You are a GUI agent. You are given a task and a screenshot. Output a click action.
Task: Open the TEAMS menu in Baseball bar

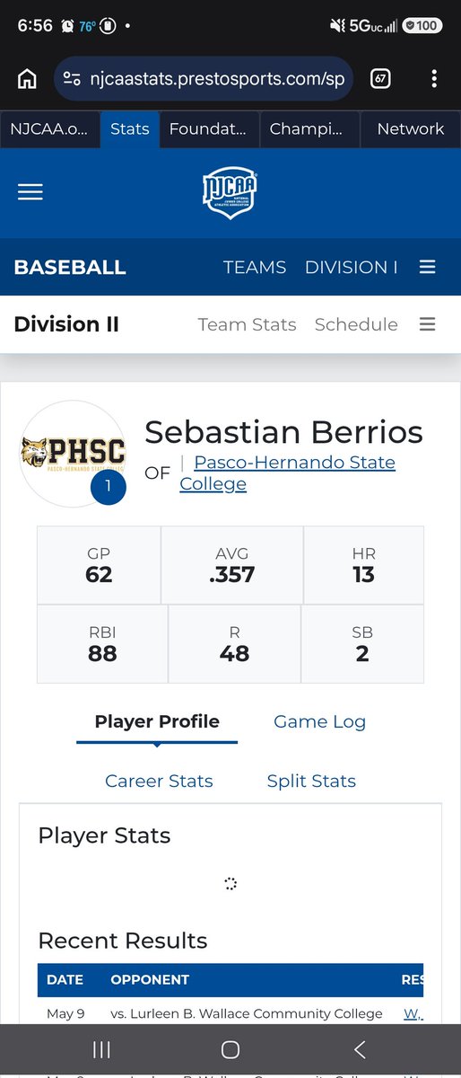(255, 267)
